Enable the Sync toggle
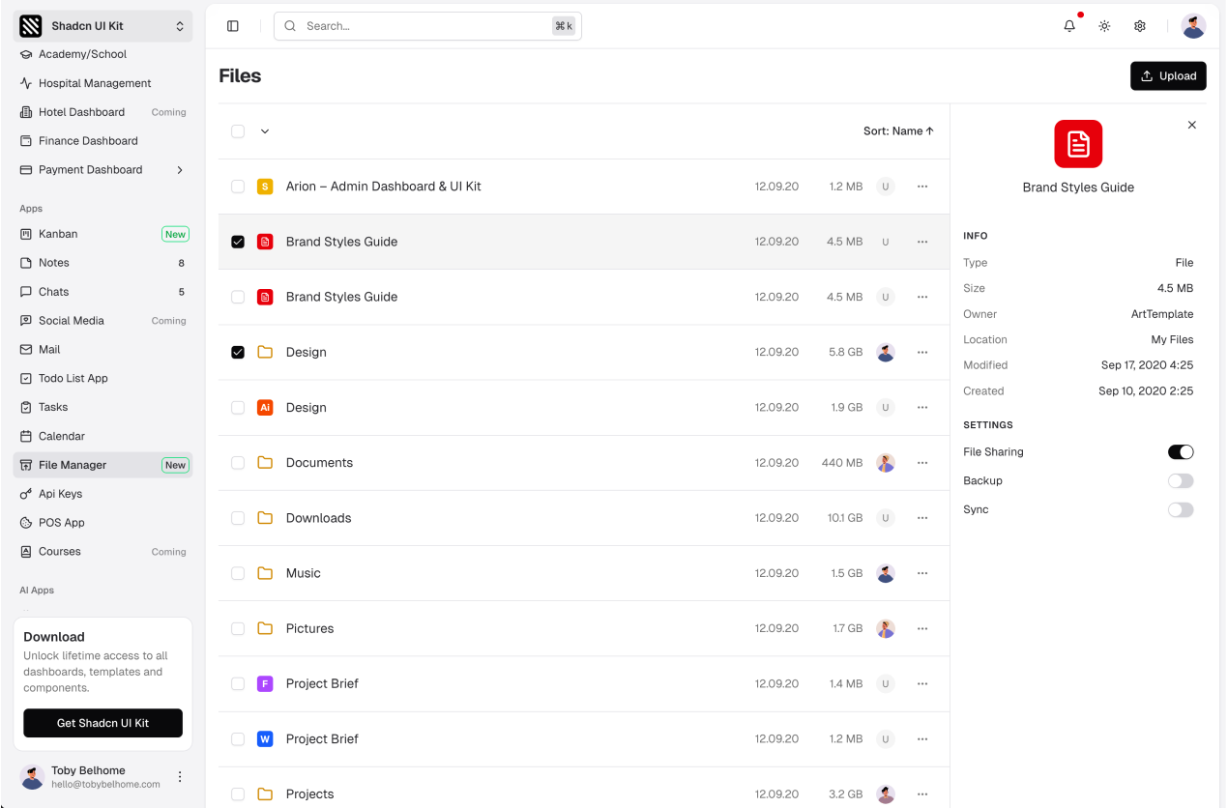1228x808 pixels. point(1181,510)
